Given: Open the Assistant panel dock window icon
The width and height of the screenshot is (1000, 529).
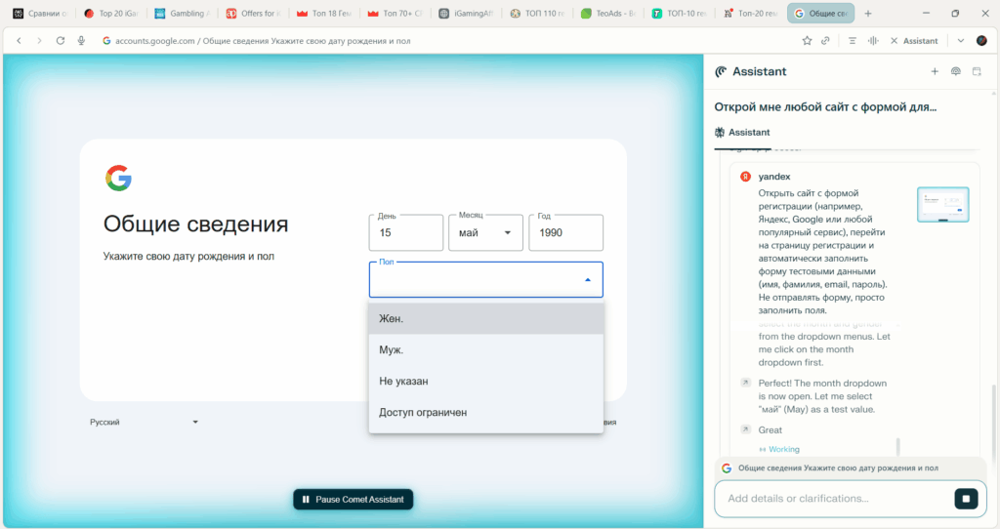Looking at the screenshot, I should 977,71.
